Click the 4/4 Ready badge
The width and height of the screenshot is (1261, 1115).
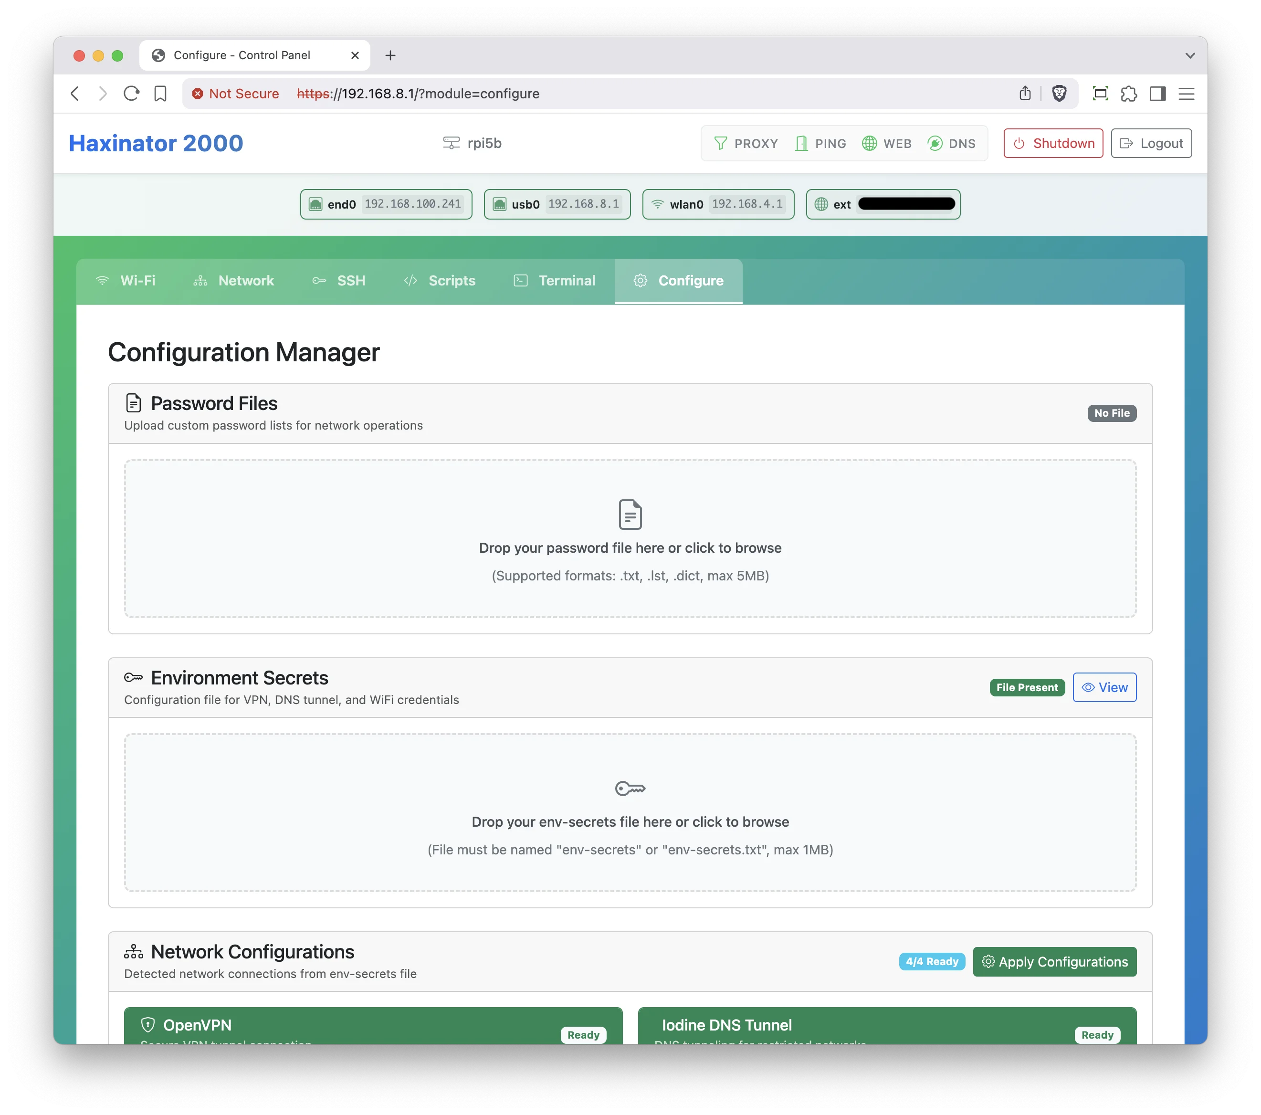click(x=932, y=962)
